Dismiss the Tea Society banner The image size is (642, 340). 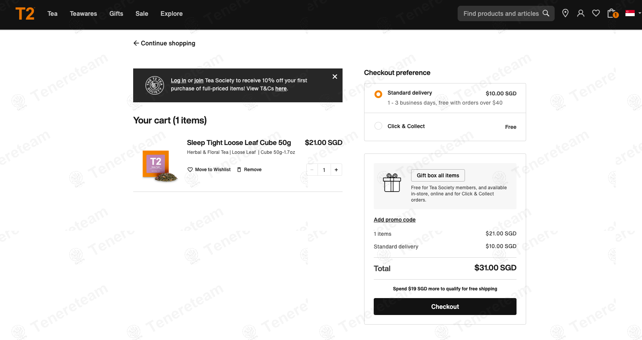click(x=334, y=77)
